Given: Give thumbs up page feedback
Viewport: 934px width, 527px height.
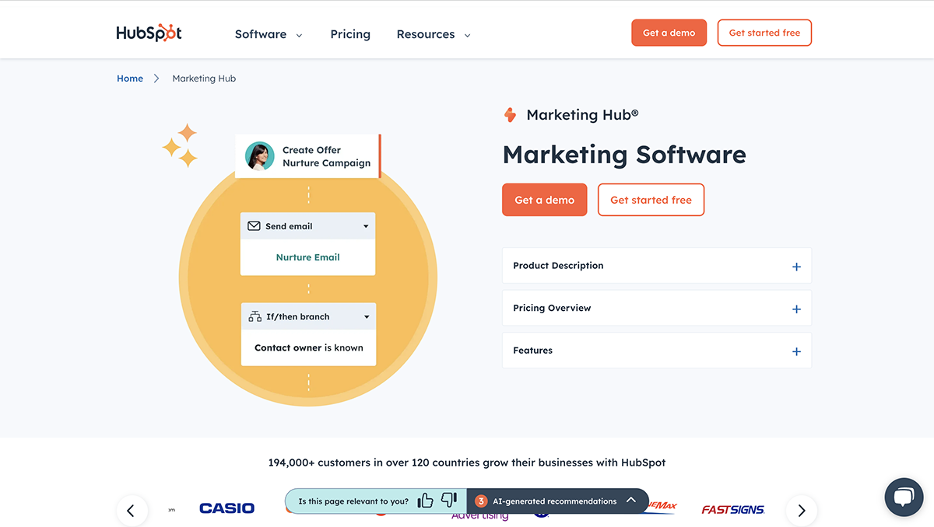Looking at the screenshot, I should coord(425,501).
